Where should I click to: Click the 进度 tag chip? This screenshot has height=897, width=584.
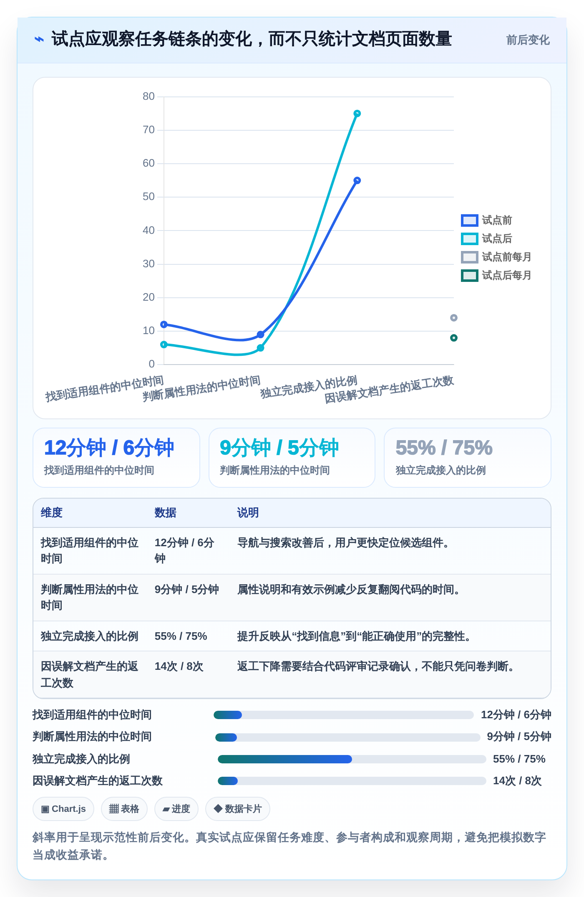pos(176,809)
